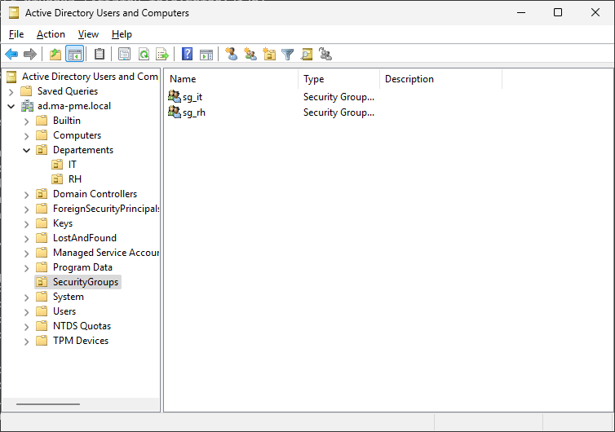
Task: Maximize the Active Directory window
Action: point(558,12)
